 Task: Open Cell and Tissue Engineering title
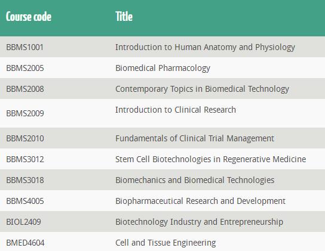click(165, 243)
